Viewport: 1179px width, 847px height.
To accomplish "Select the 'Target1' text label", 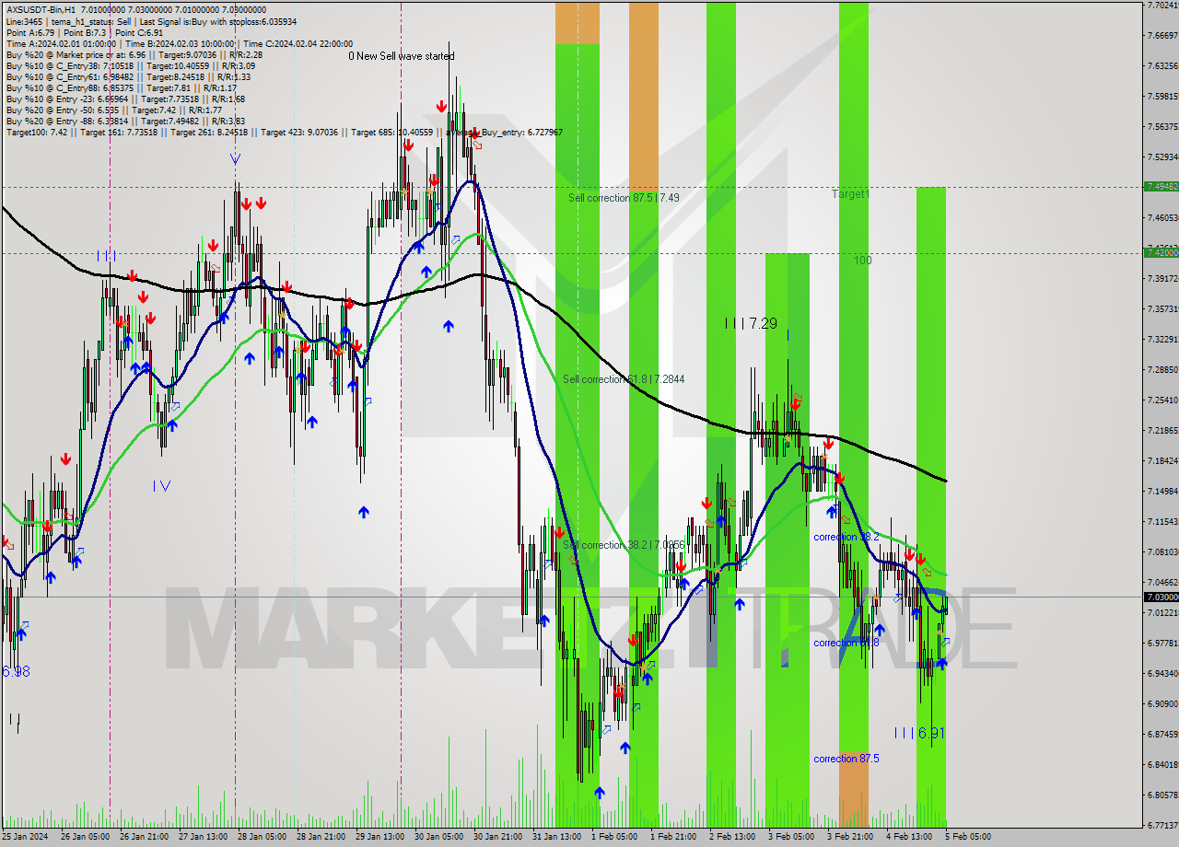I will tap(850, 194).
